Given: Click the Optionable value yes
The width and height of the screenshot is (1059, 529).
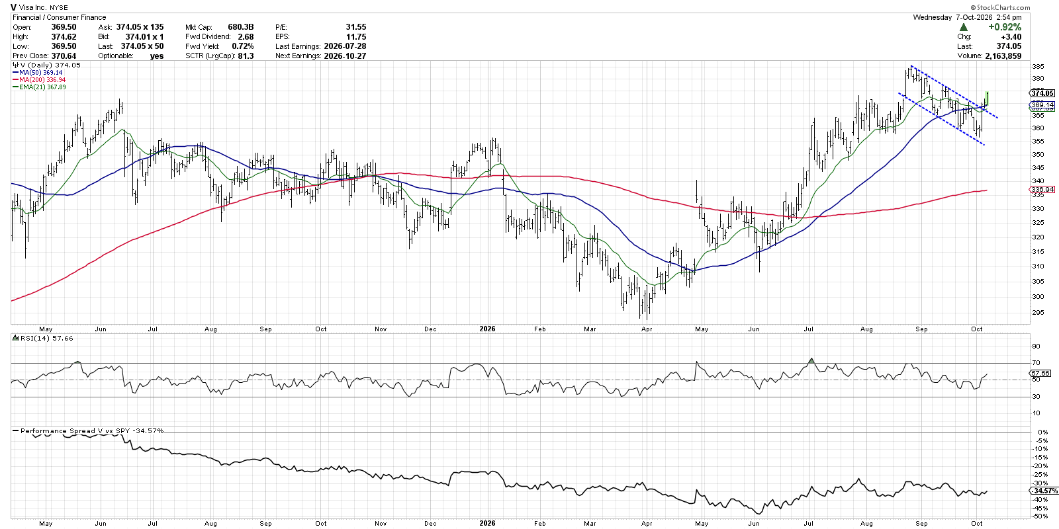Looking at the screenshot, I should point(157,56).
